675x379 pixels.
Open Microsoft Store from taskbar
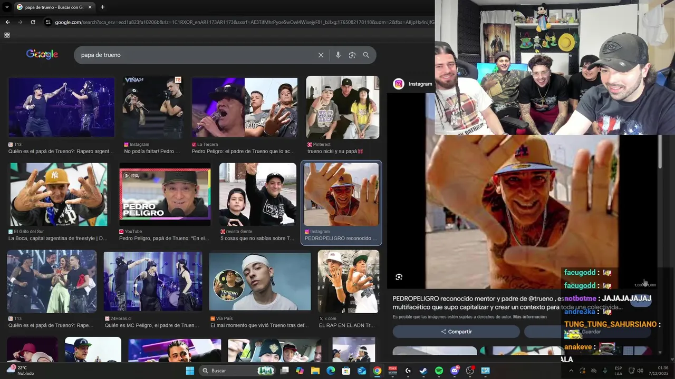346,371
